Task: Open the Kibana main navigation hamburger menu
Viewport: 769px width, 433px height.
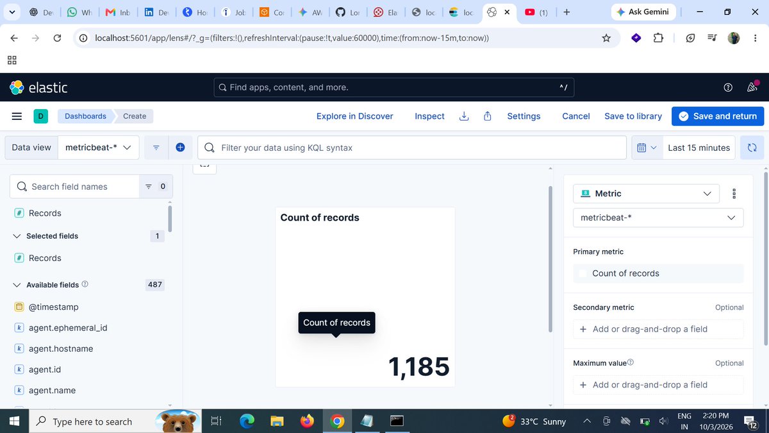Action: [x=17, y=116]
